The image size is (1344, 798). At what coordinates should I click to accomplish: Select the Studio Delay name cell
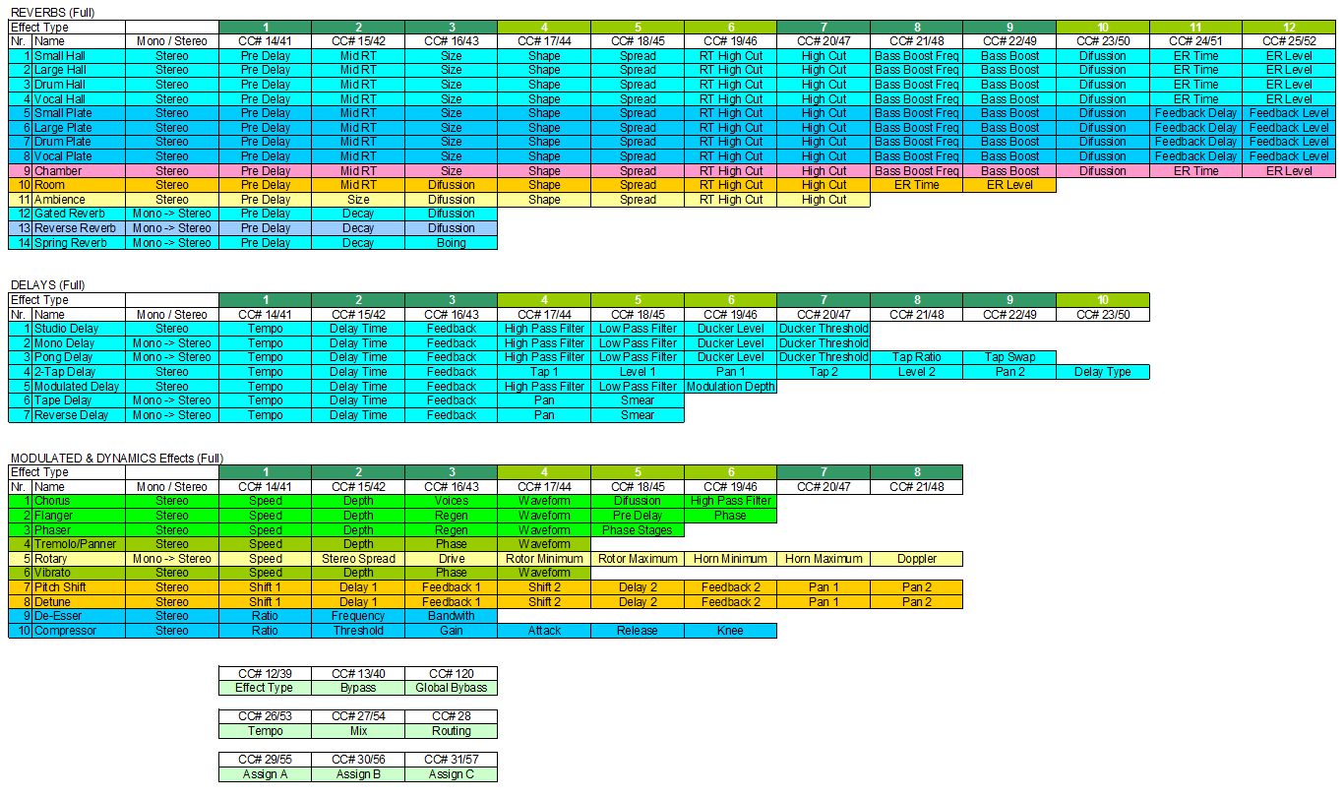(79, 329)
